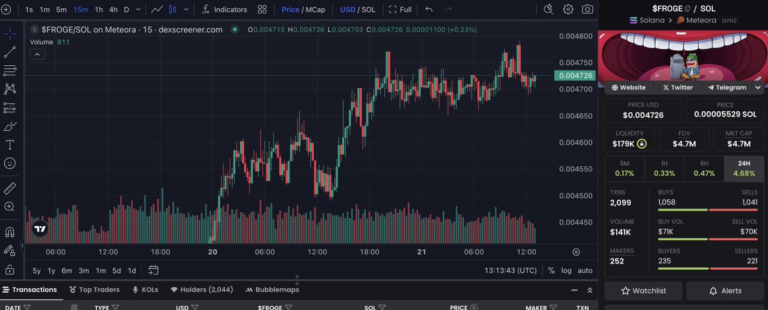
Task: Toggle magnet mode for drawings
Action: pyautogui.click(x=10, y=232)
